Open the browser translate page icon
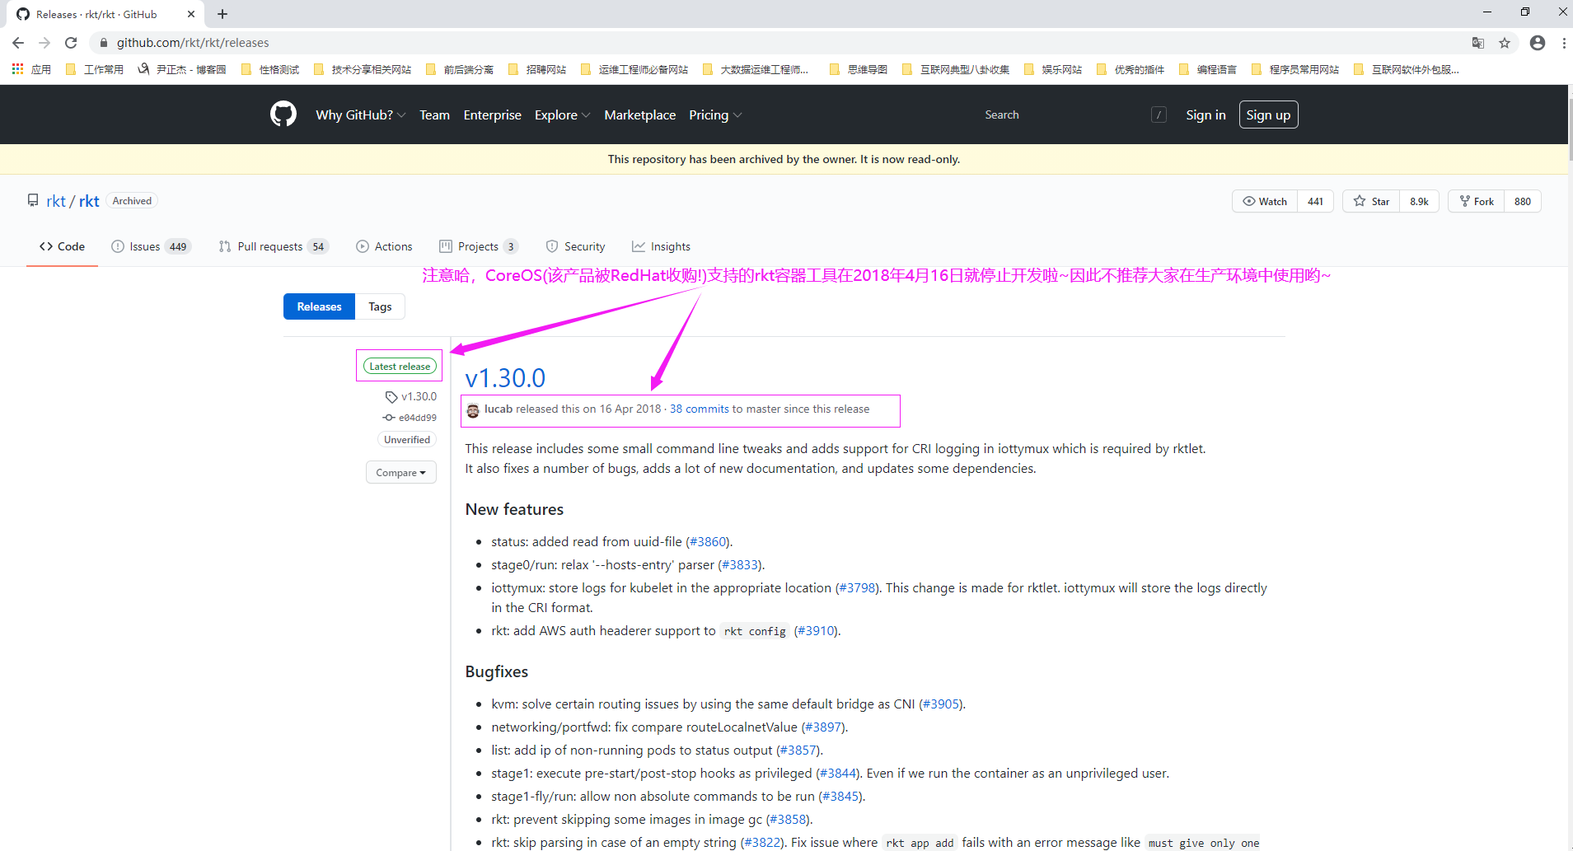Image resolution: width=1573 pixels, height=851 pixels. (x=1478, y=43)
